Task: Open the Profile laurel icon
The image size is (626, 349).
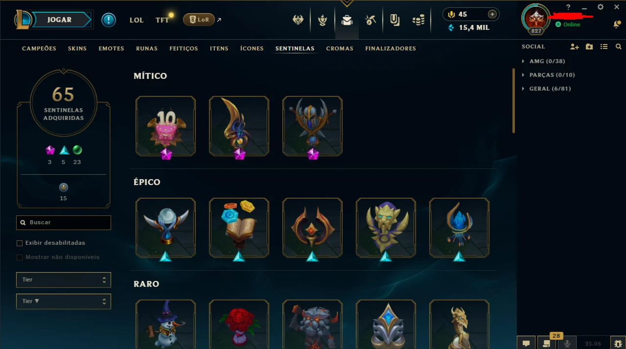Action: point(323,20)
